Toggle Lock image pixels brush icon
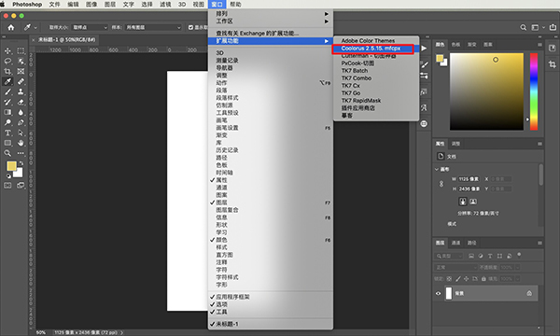Image resolution: width=560 pixels, height=336 pixels. (458, 278)
